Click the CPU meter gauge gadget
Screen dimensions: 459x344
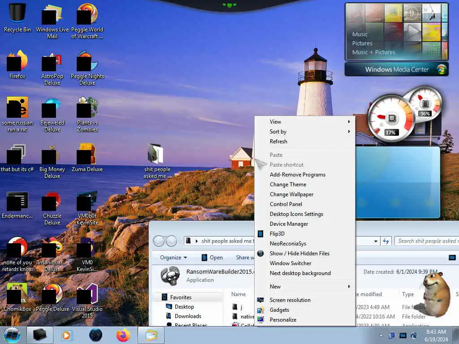[x=391, y=118]
